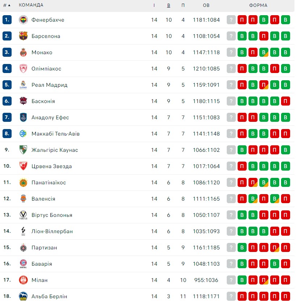Click the Панатінаїкос clover logo
The width and height of the screenshot is (297, 304).
click(x=23, y=183)
